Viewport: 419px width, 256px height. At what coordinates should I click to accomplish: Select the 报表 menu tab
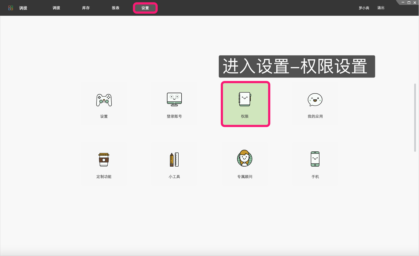116,8
